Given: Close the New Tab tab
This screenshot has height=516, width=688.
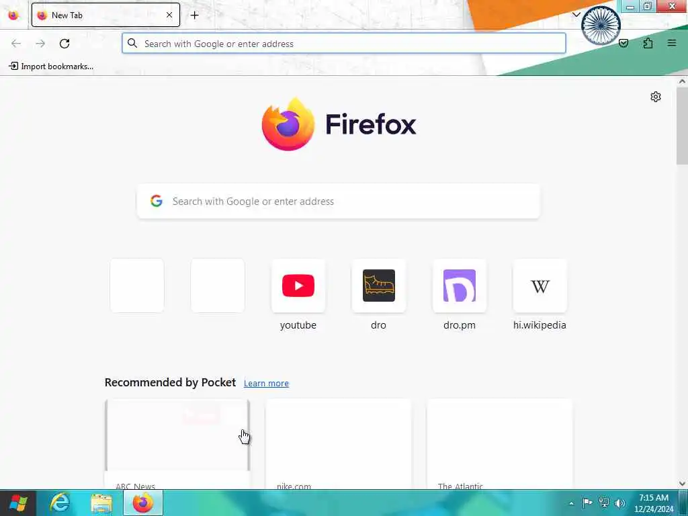Looking at the screenshot, I should pos(169,15).
